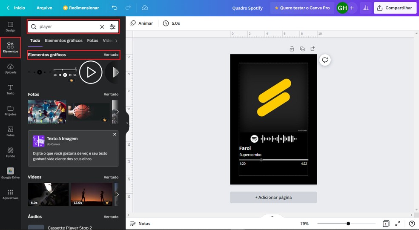Open the Elementos sidebar panel
The image size is (419, 230).
[x=10, y=48]
